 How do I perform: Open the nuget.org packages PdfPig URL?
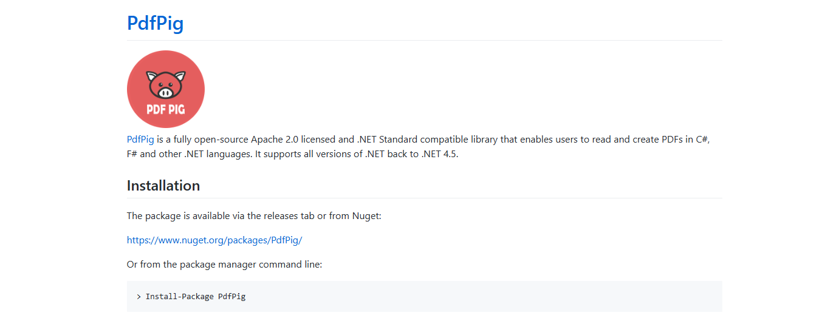pos(214,240)
